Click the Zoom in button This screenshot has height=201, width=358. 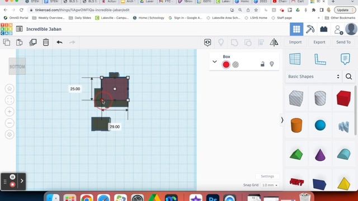[10, 112]
